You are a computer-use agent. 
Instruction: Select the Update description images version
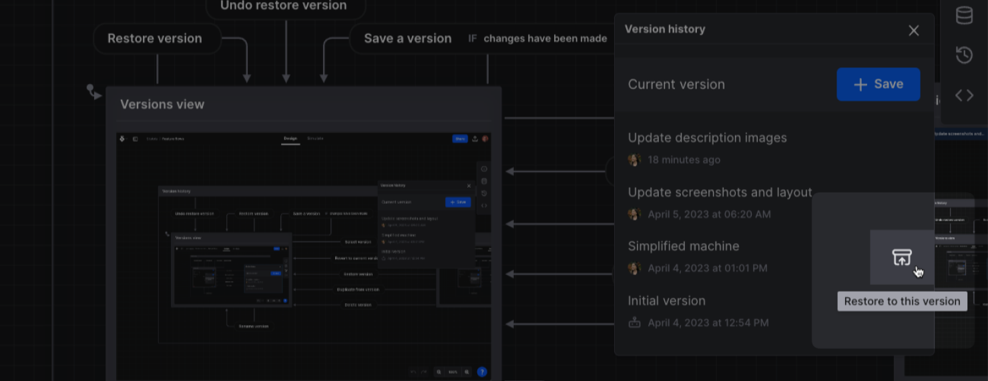tap(707, 138)
